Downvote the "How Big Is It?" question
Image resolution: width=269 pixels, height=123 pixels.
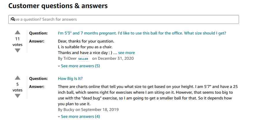[18, 96]
